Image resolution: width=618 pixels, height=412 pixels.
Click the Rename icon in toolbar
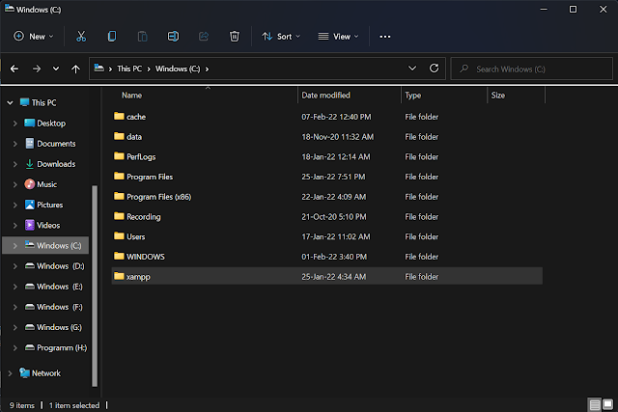point(173,37)
